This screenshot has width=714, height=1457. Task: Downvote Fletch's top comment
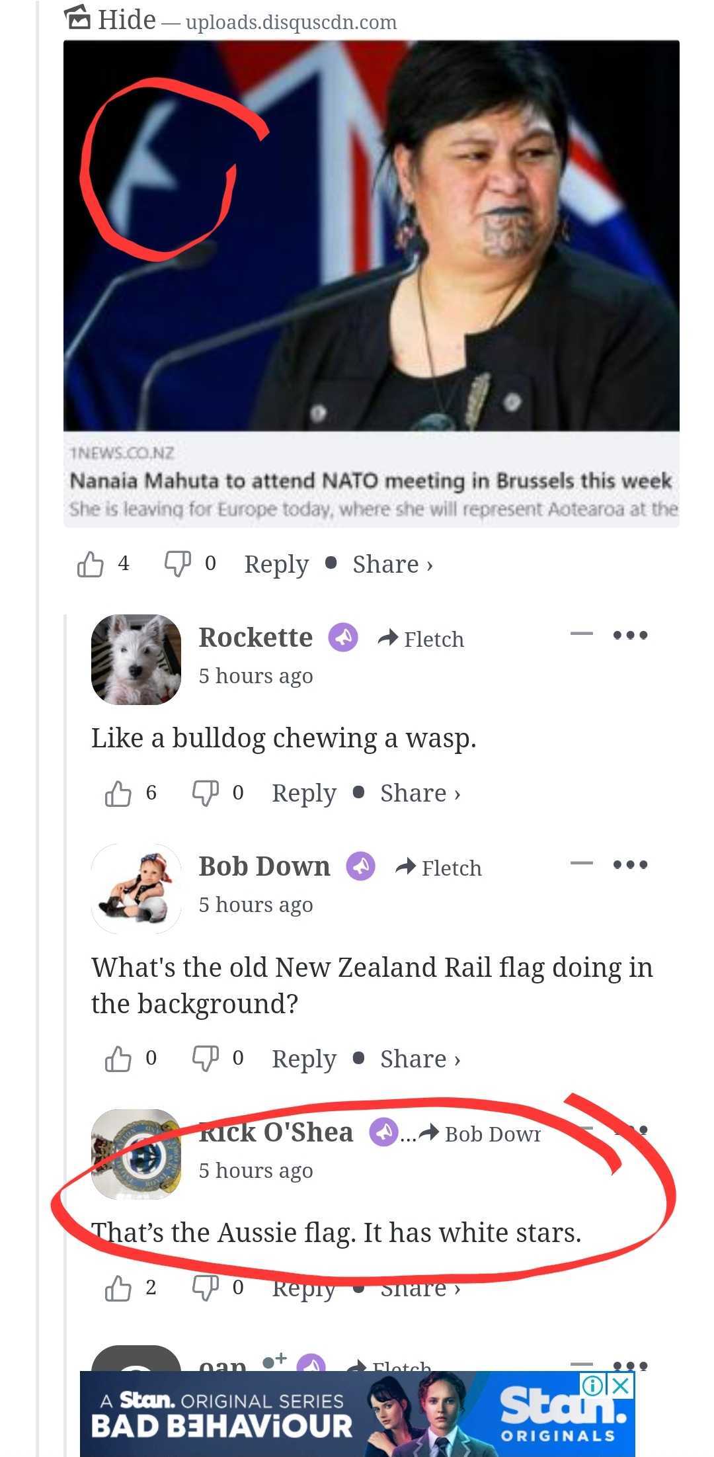click(177, 564)
